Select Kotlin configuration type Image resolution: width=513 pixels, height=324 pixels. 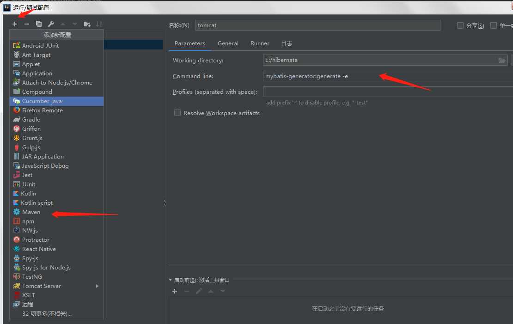click(x=56, y=193)
